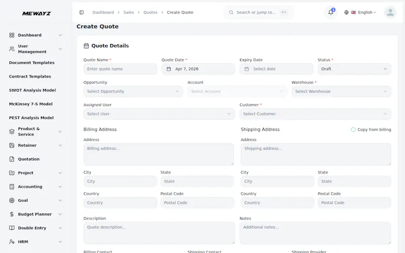
Task: Click the Quotation document icon
Action: click(x=12, y=159)
